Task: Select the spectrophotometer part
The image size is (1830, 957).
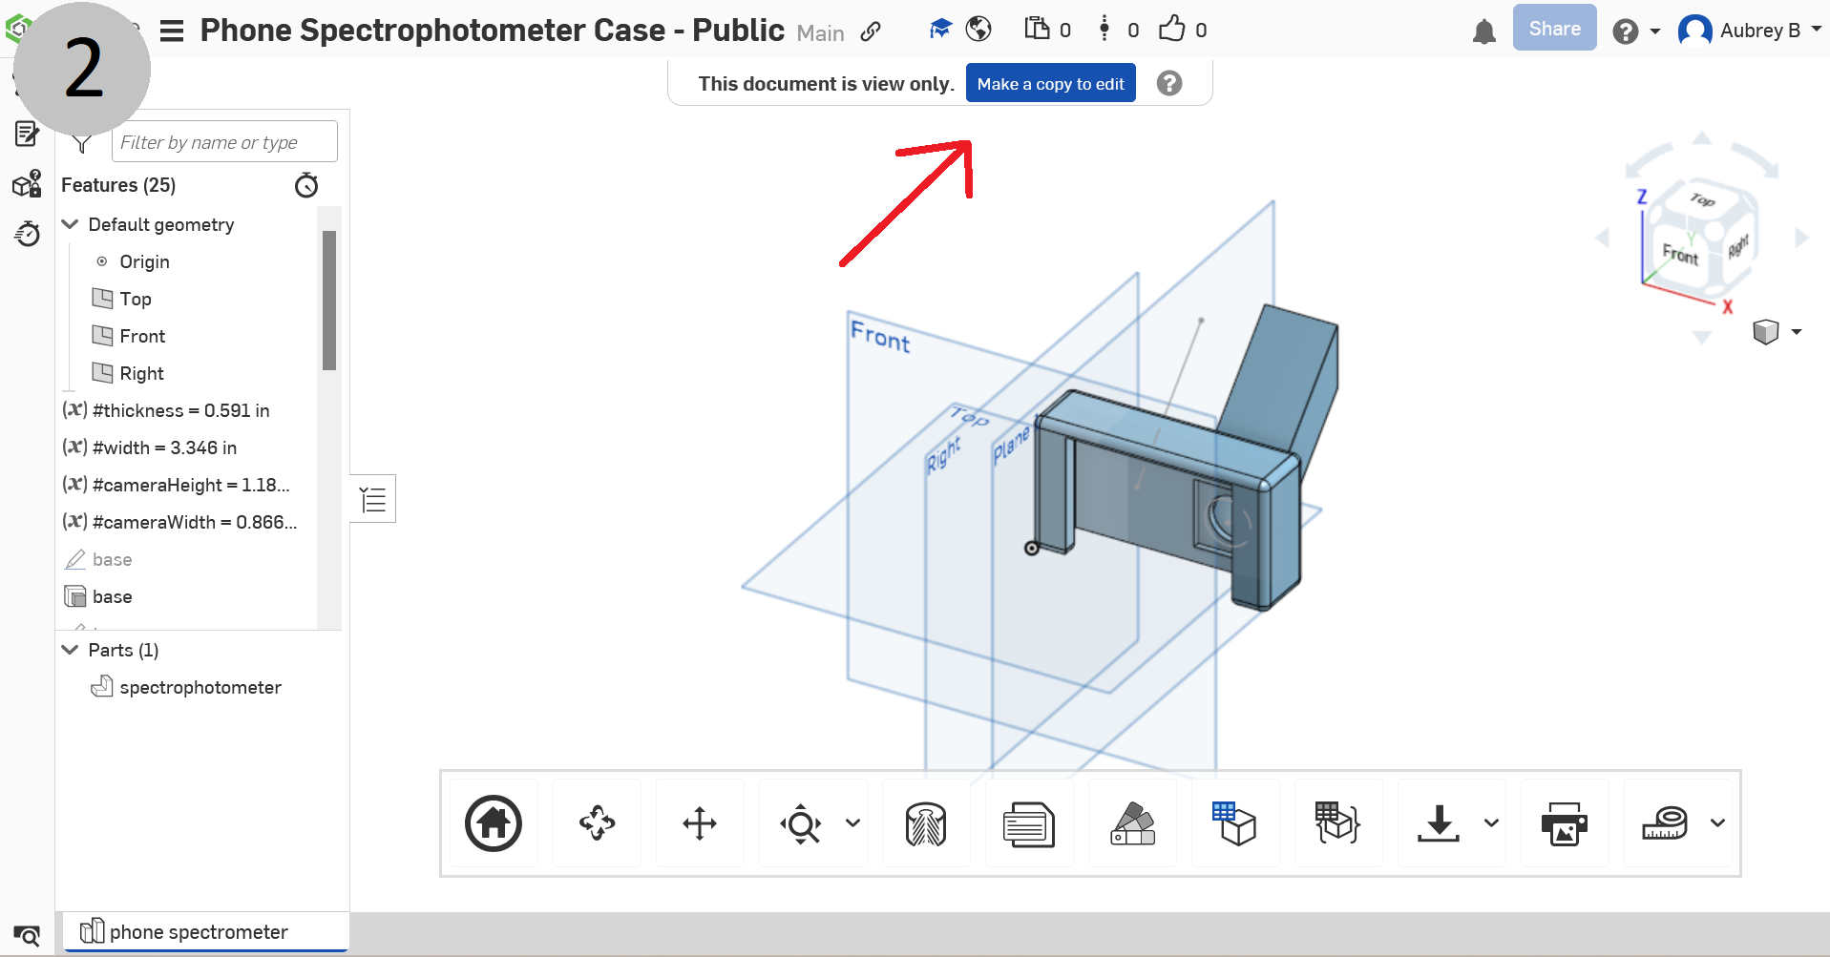Action: [200, 687]
